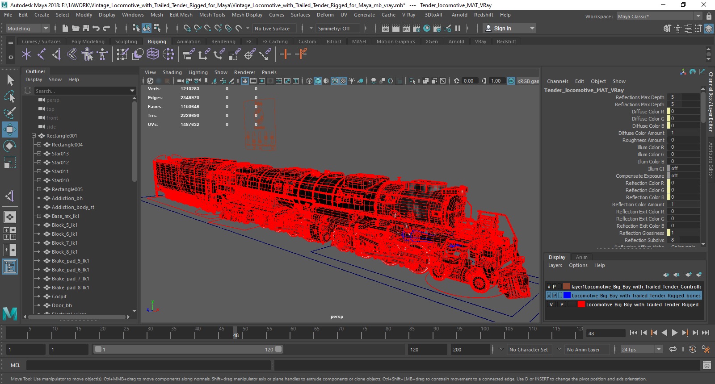
Task: Play the animation forwards
Action: coord(675,333)
